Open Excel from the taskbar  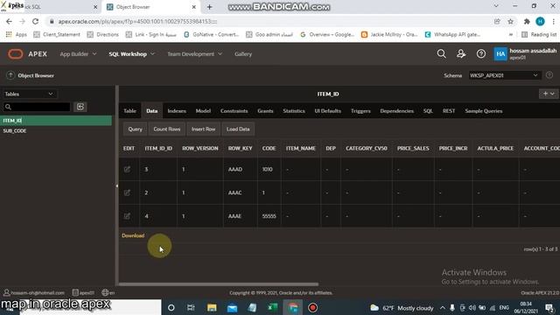coord(272,307)
